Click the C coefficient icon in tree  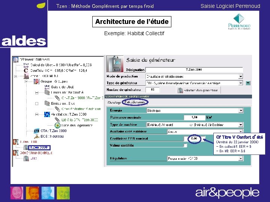pyautogui.click(x=26, y=70)
